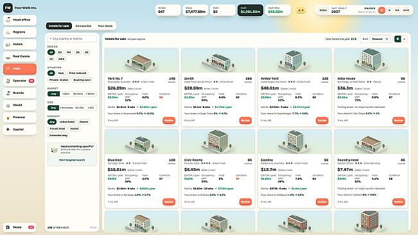Viewport: 418px width, 235px height.
Task: Open the Operator sidebar icon
Action: [8, 81]
